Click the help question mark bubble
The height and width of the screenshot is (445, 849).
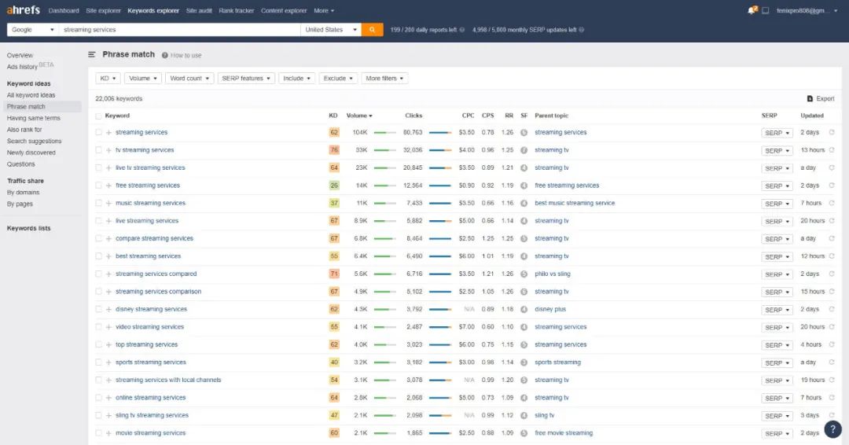[832, 428]
